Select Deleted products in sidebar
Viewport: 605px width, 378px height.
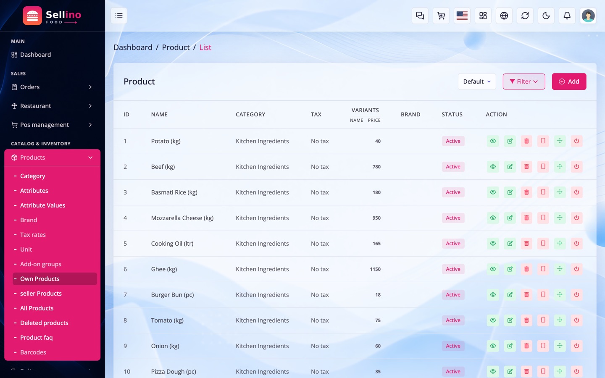click(44, 323)
